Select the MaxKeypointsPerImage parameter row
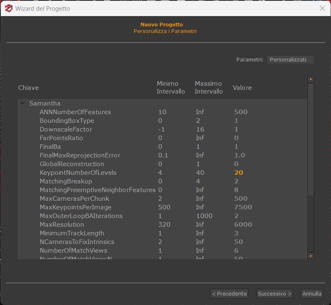 [163, 207]
